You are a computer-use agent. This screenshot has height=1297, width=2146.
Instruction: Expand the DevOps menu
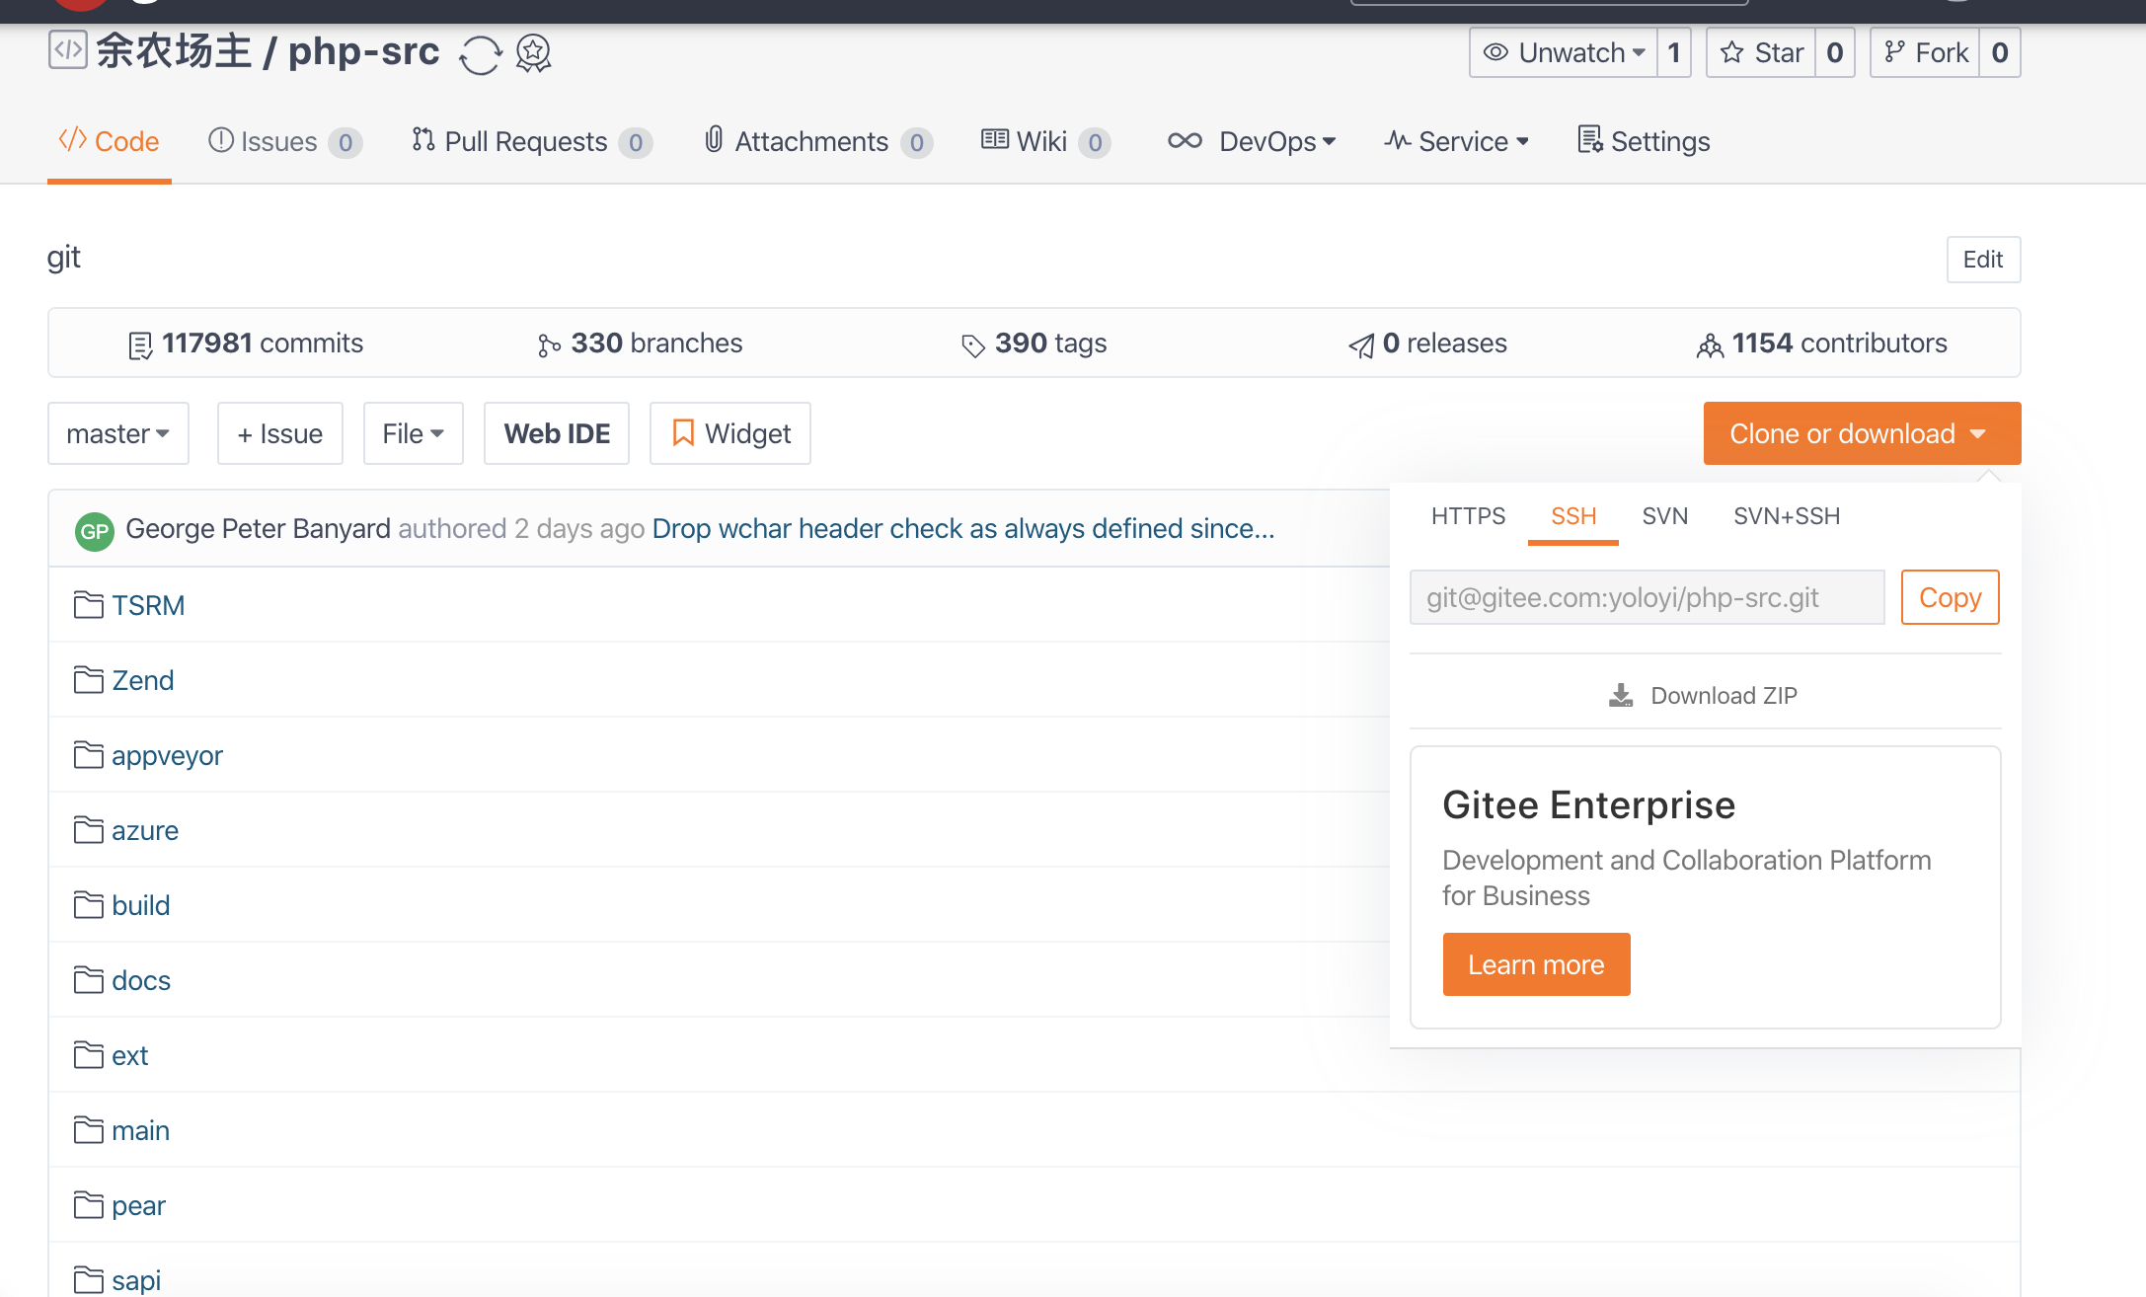pos(1252,142)
